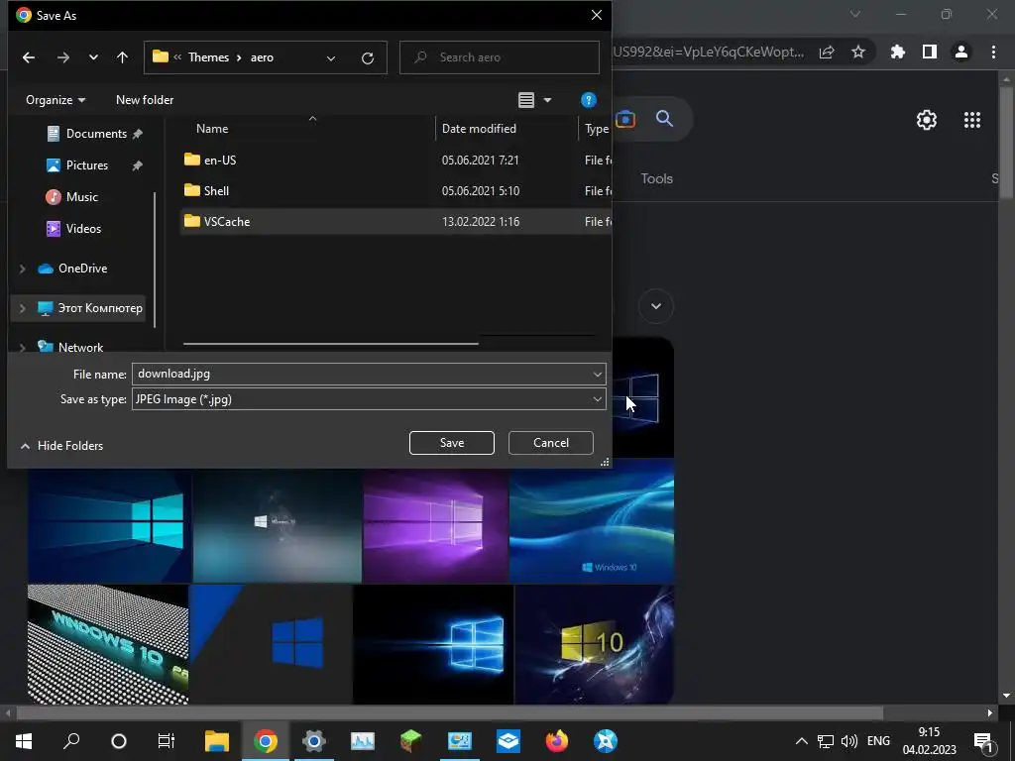Collapse with Hide Folders
This screenshot has height=761, width=1015.
pos(62,446)
